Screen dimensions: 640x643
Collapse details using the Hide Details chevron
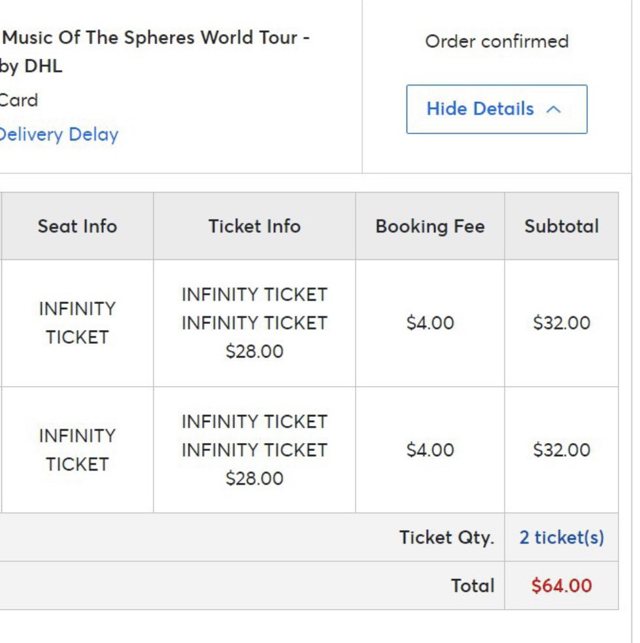[x=553, y=109]
